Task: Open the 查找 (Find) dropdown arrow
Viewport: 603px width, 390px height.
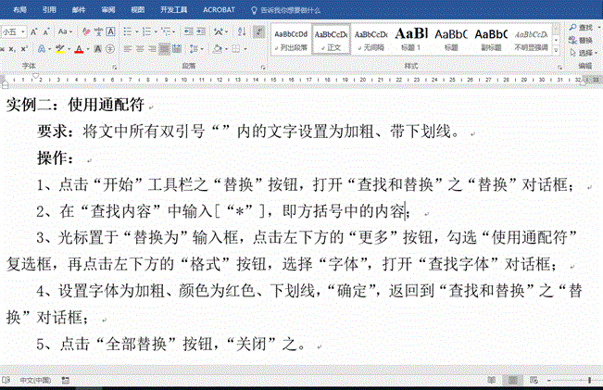Action: point(598,29)
